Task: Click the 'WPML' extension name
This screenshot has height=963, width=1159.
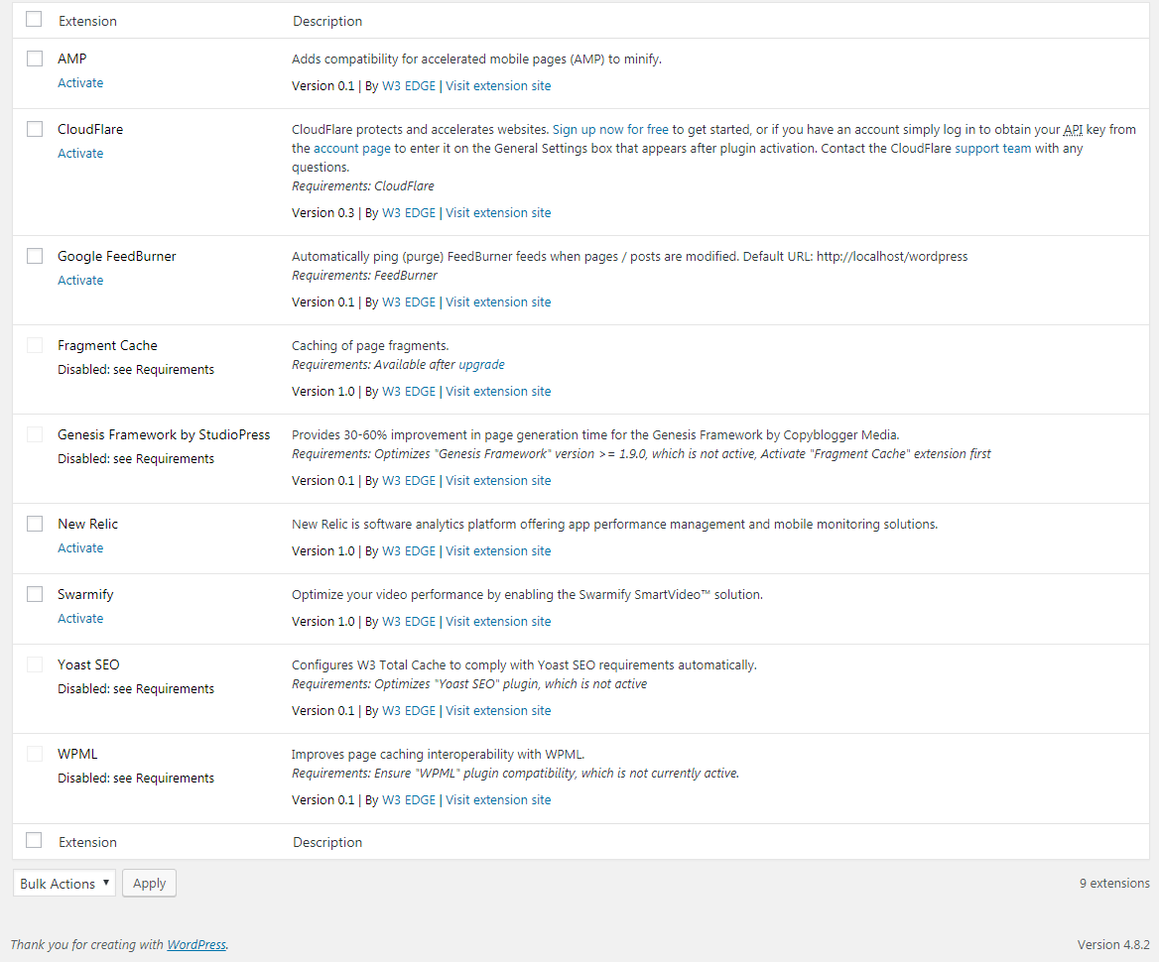Action: click(x=77, y=754)
